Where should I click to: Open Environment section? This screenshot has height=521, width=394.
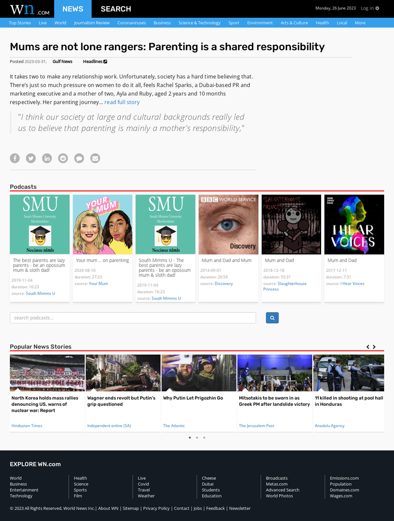[260, 23]
